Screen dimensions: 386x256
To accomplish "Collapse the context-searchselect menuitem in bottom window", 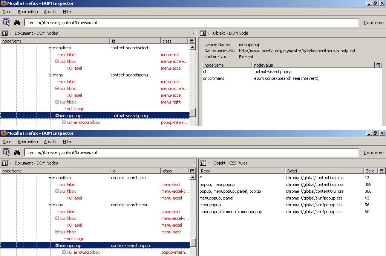I will [50, 178].
